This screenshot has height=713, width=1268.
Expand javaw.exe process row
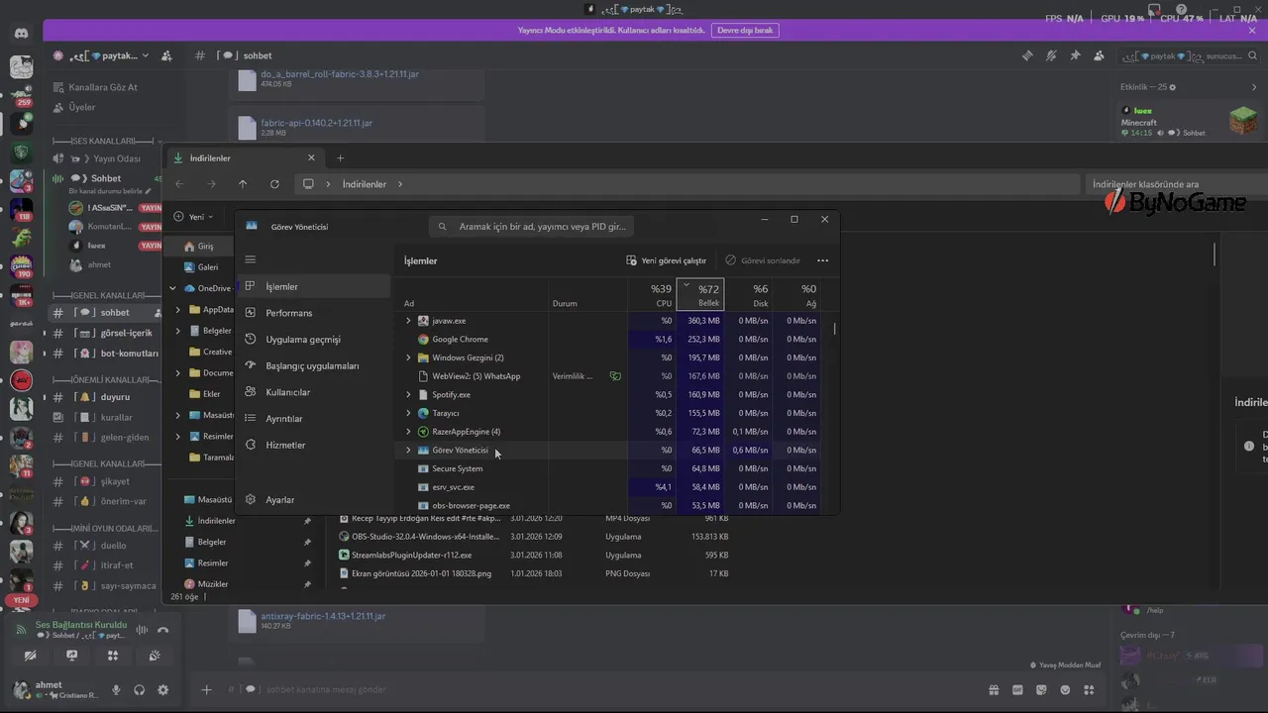click(408, 321)
